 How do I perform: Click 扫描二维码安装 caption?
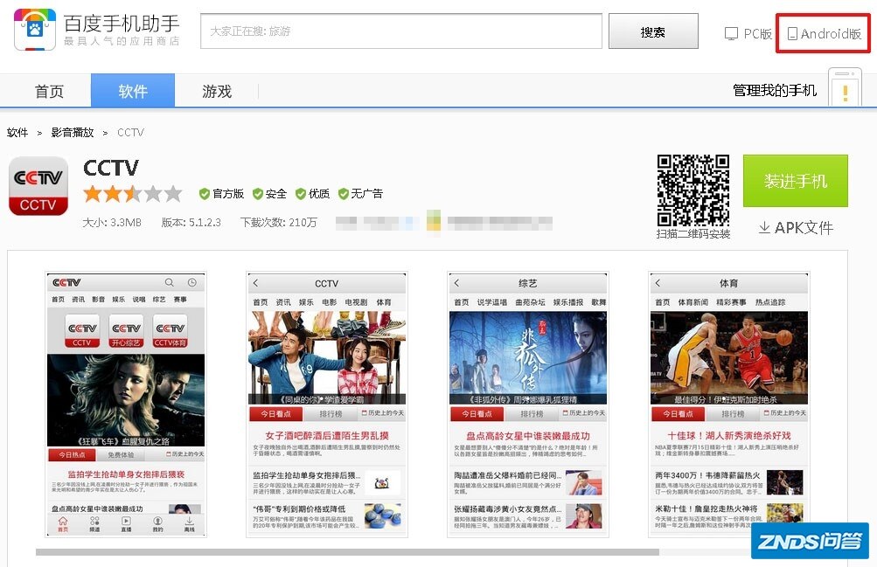pos(693,234)
